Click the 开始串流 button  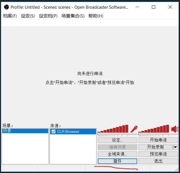click(158, 140)
